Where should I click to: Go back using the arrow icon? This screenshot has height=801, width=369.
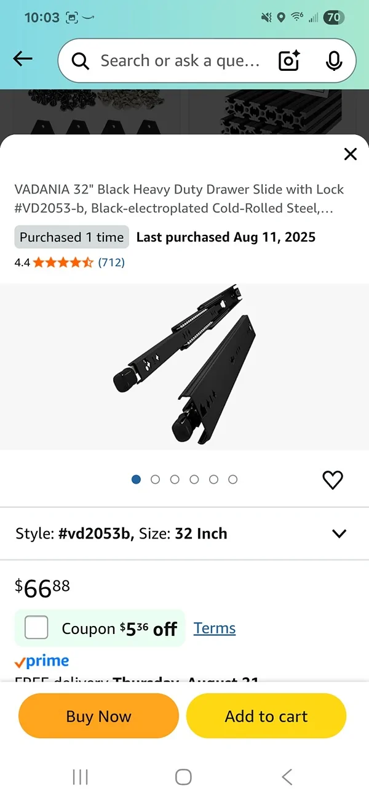[x=22, y=59]
